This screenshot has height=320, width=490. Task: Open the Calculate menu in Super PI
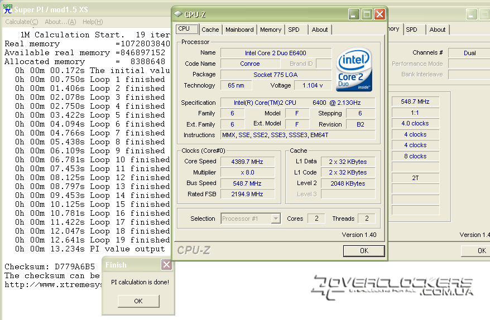tap(22, 22)
